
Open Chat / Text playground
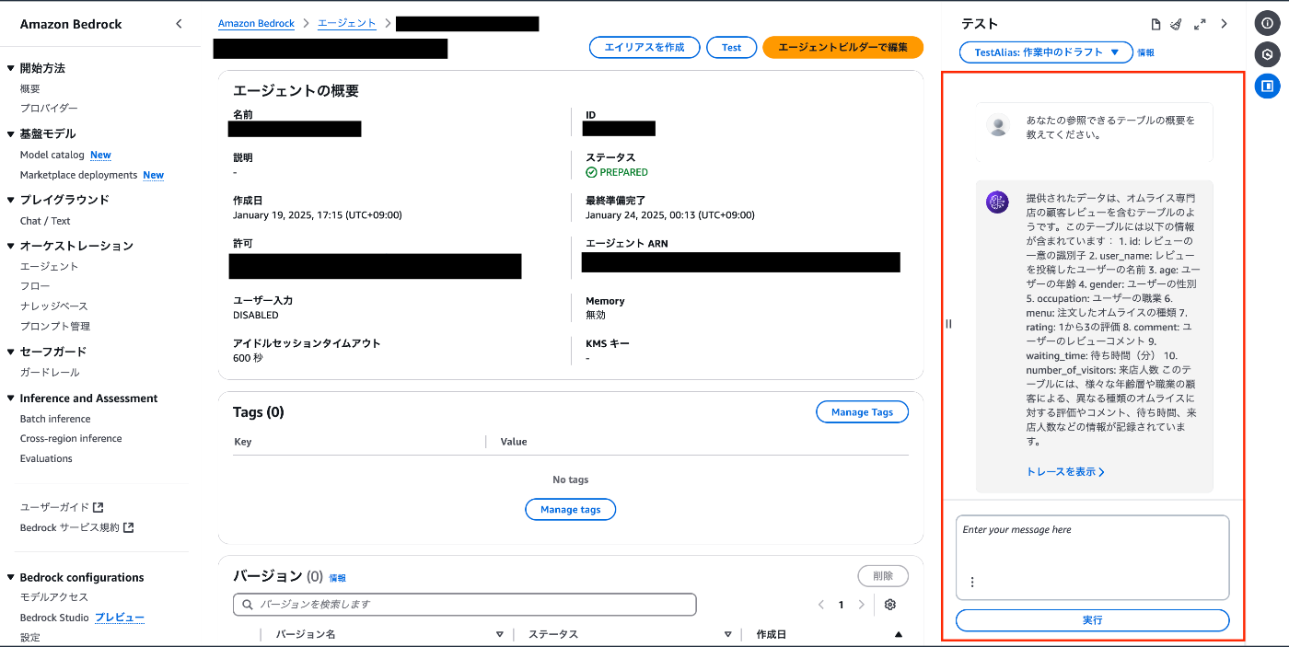(x=45, y=221)
